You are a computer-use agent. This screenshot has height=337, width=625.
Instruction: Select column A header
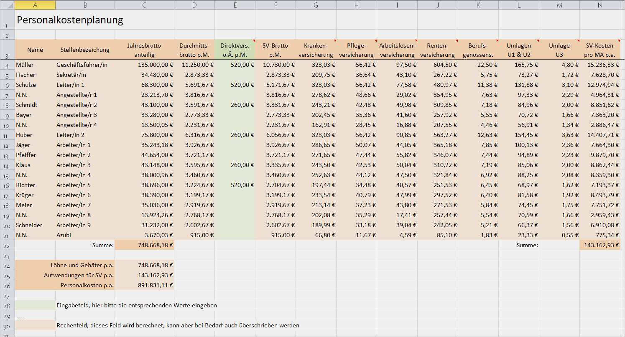pos(35,5)
